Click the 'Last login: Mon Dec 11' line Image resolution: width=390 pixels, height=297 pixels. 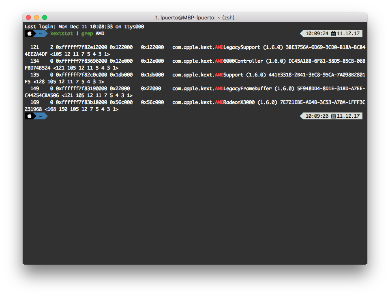point(84,27)
